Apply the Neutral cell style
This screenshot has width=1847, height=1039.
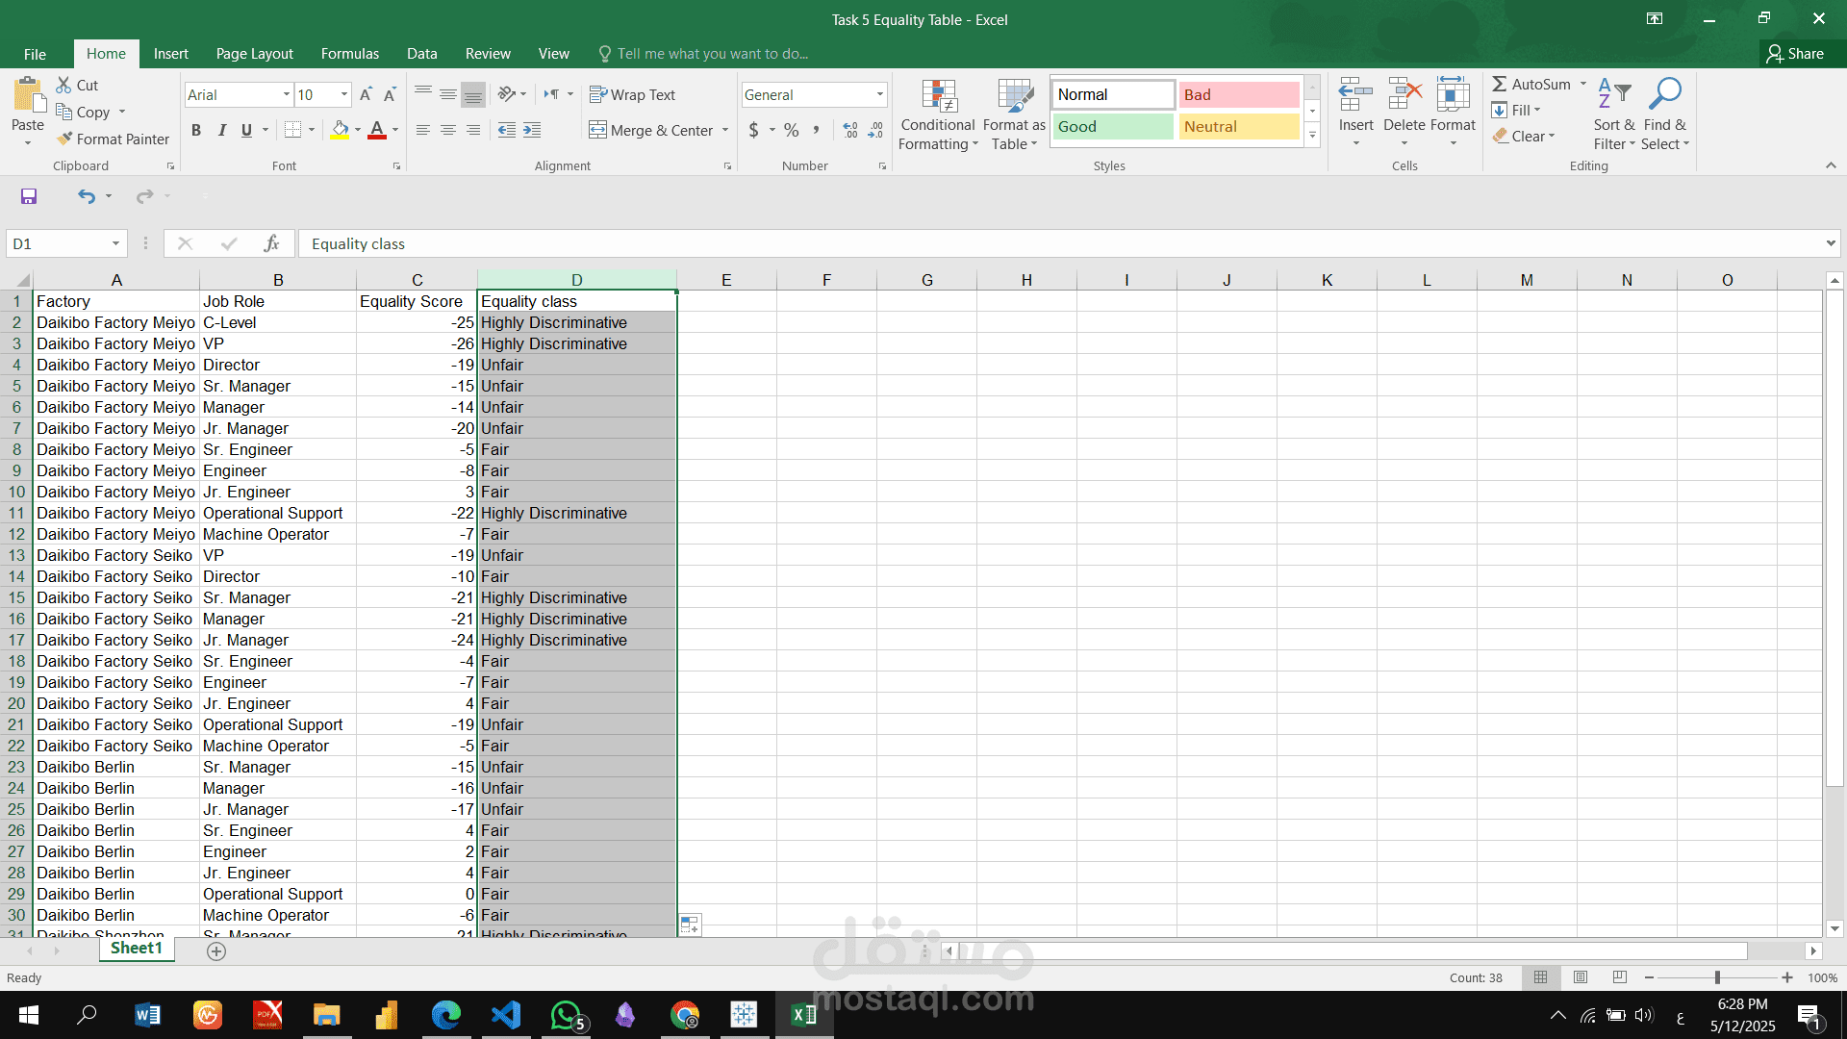click(1239, 126)
